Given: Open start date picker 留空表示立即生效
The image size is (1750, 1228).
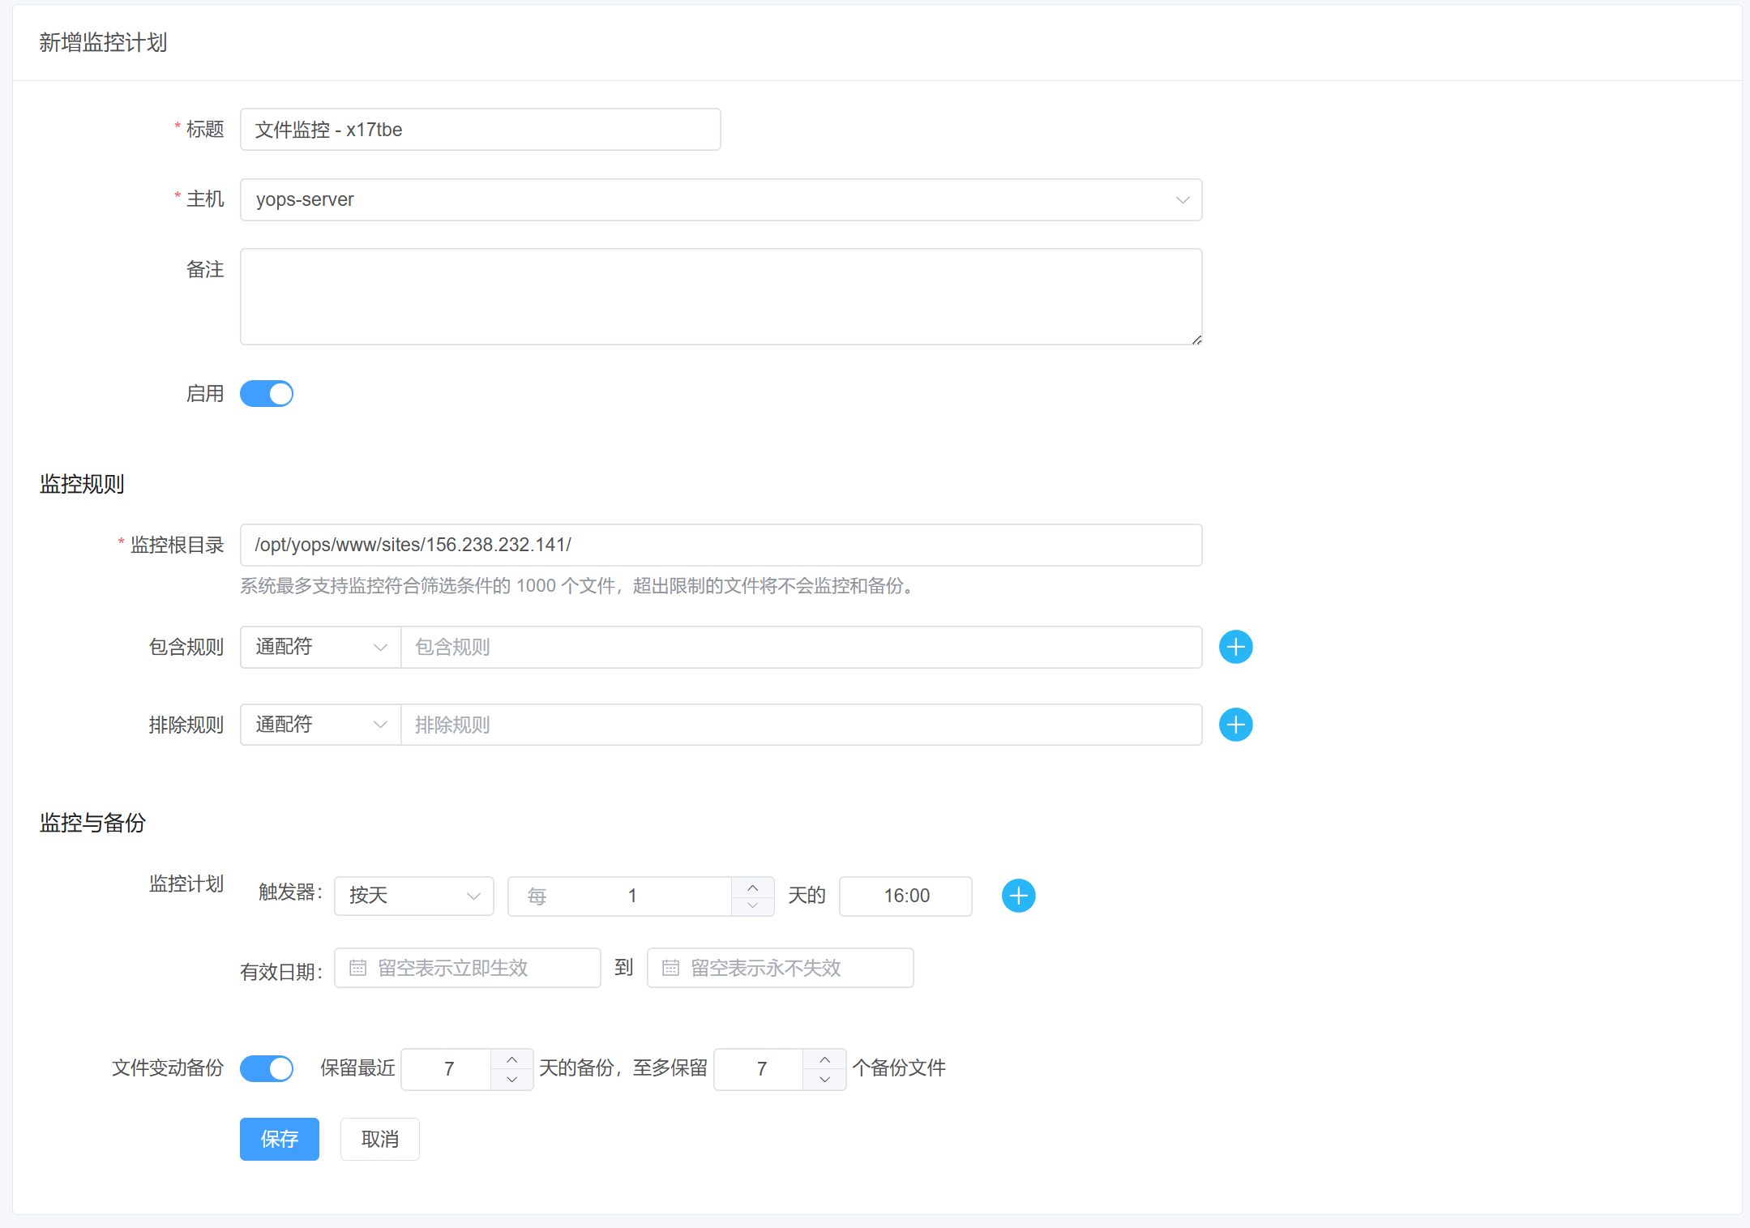Looking at the screenshot, I should click(467, 968).
